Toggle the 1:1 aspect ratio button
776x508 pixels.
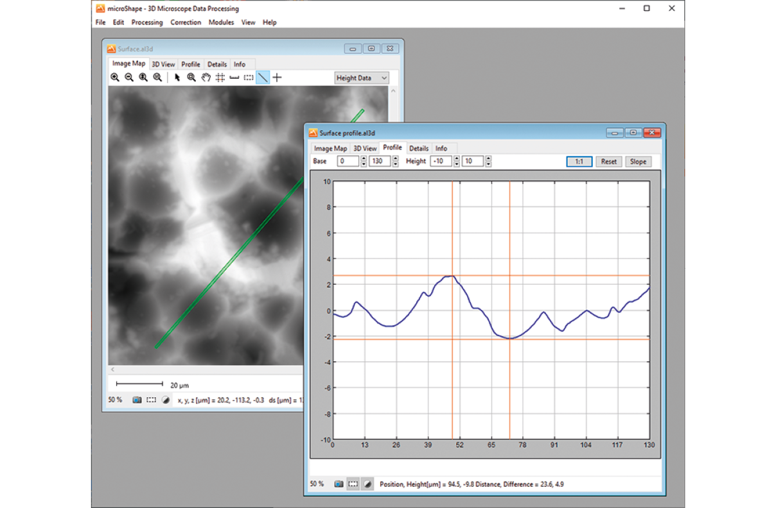579,162
